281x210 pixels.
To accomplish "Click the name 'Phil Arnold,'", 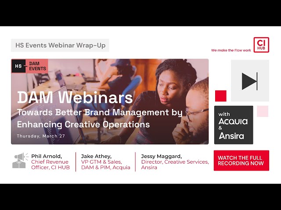I will tap(47, 156).
